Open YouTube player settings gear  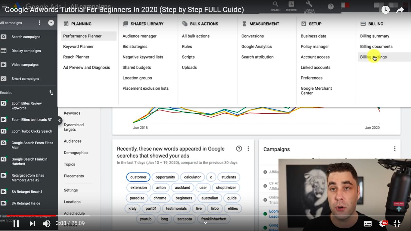tap(383, 223)
